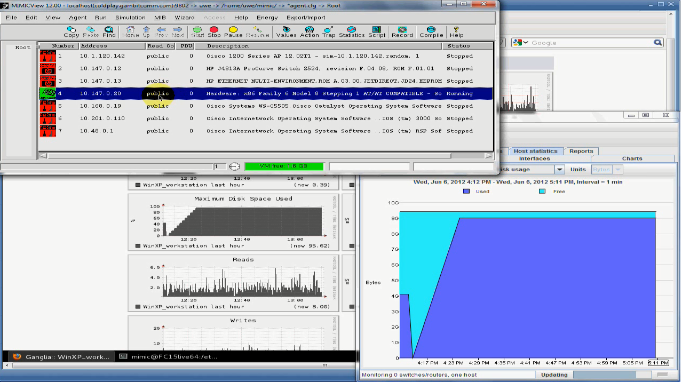Click the Copy toolbar icon
Viewport: 682px width, 382px height.
[71, 31]
